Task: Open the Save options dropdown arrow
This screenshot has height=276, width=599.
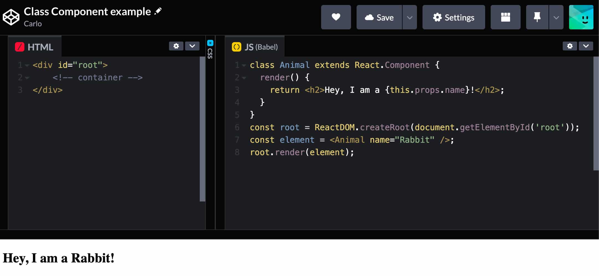Action: pyautogui.click(x=410, y=17)
